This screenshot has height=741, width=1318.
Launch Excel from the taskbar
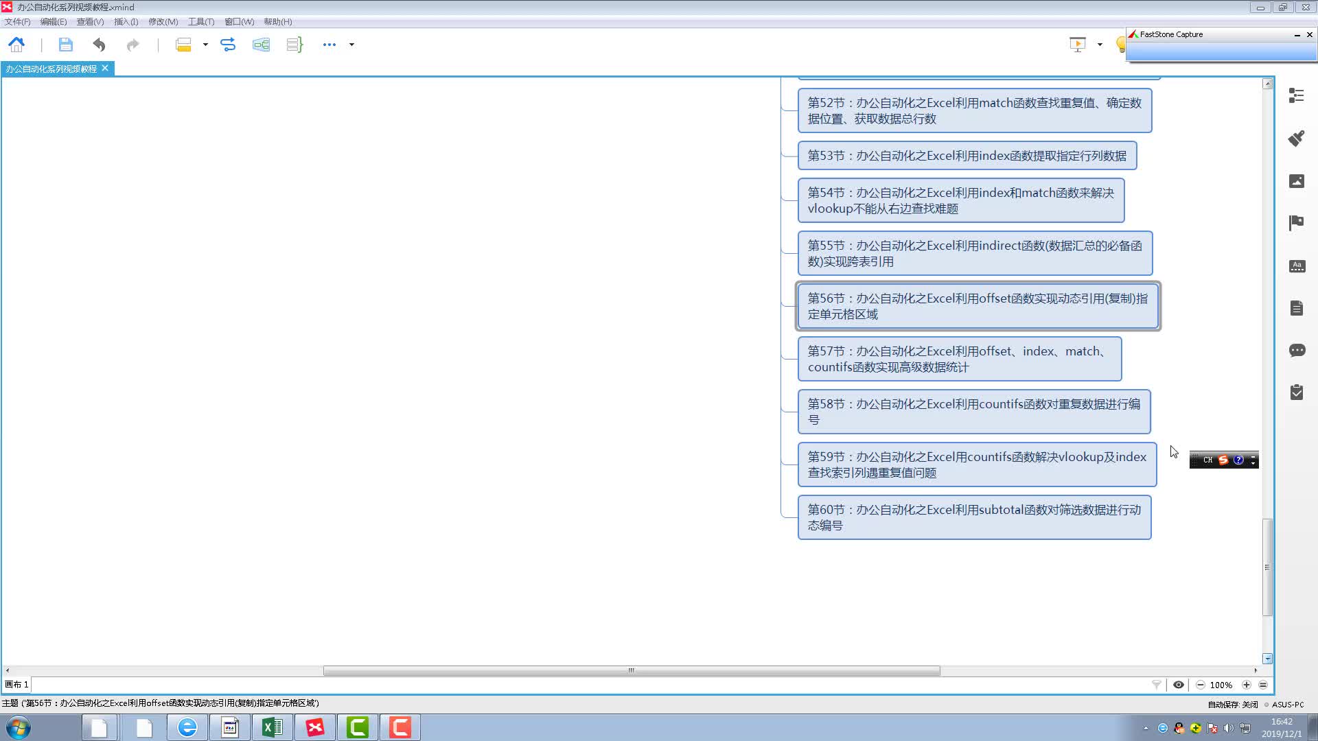click(x=272, y=727)
